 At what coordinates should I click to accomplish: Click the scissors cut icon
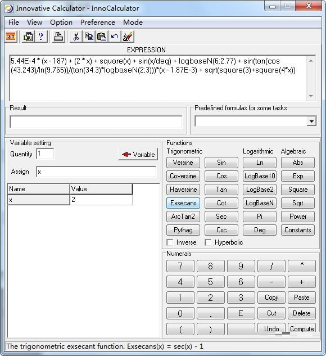tap(76, 37)
